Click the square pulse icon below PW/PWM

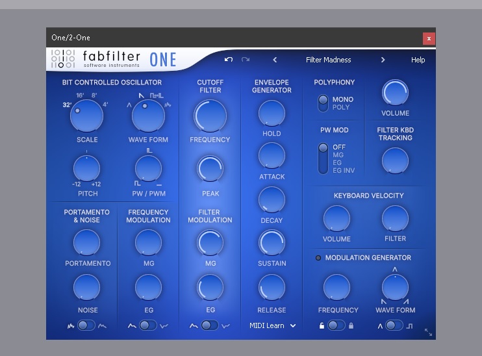click(138, 184)
